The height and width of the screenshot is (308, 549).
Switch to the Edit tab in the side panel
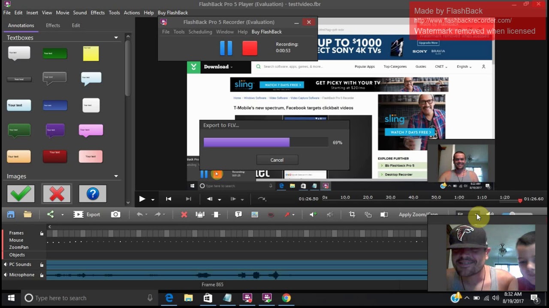tap(76, 25)
